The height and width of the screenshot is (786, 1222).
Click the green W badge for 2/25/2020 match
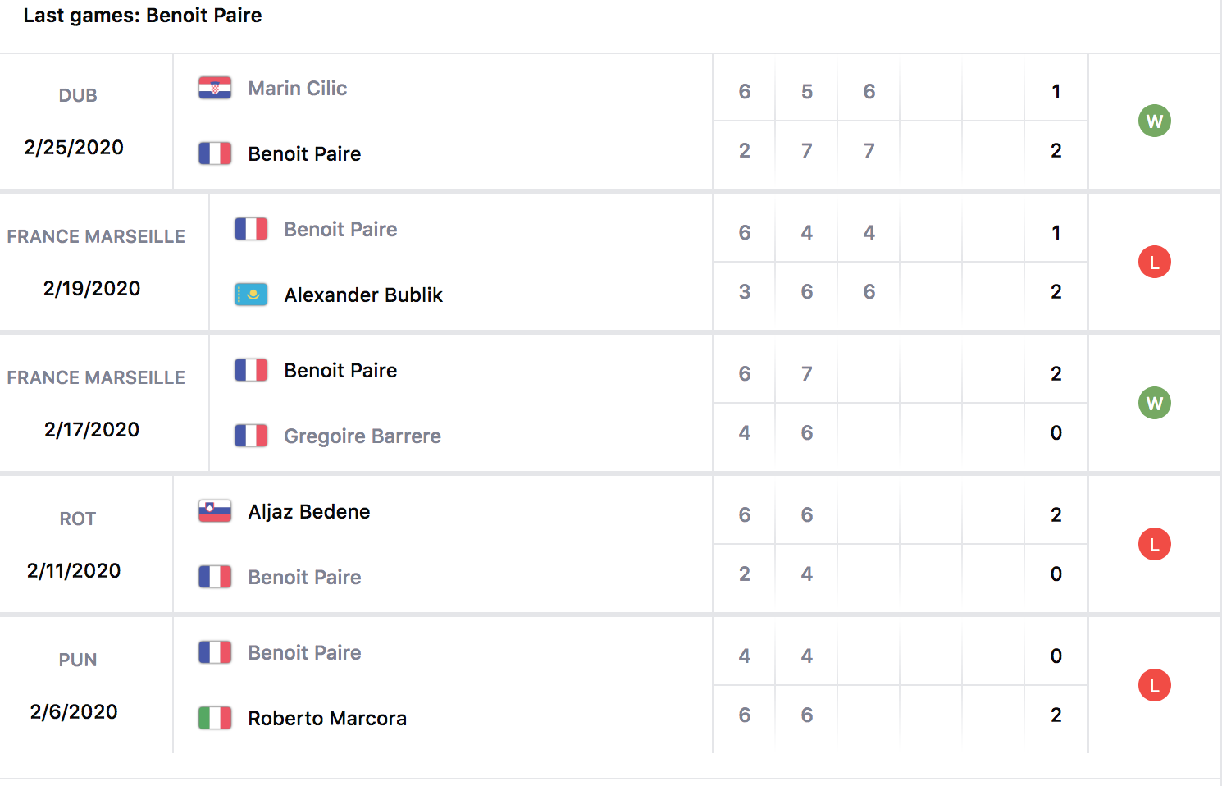point(1154,121)
